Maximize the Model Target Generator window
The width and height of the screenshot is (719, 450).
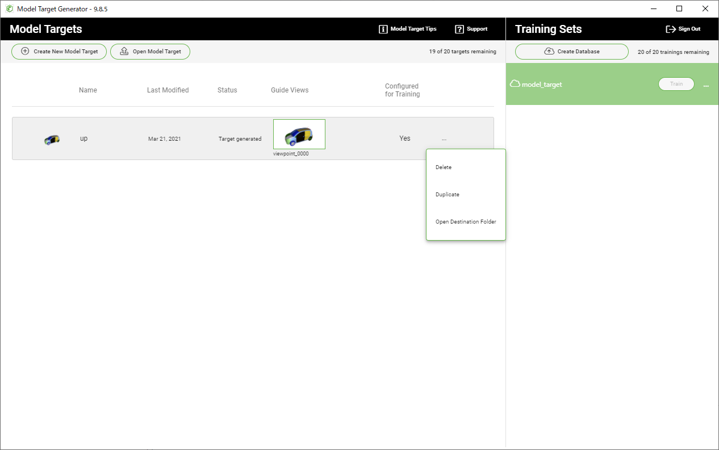click(x=679, y=9)
